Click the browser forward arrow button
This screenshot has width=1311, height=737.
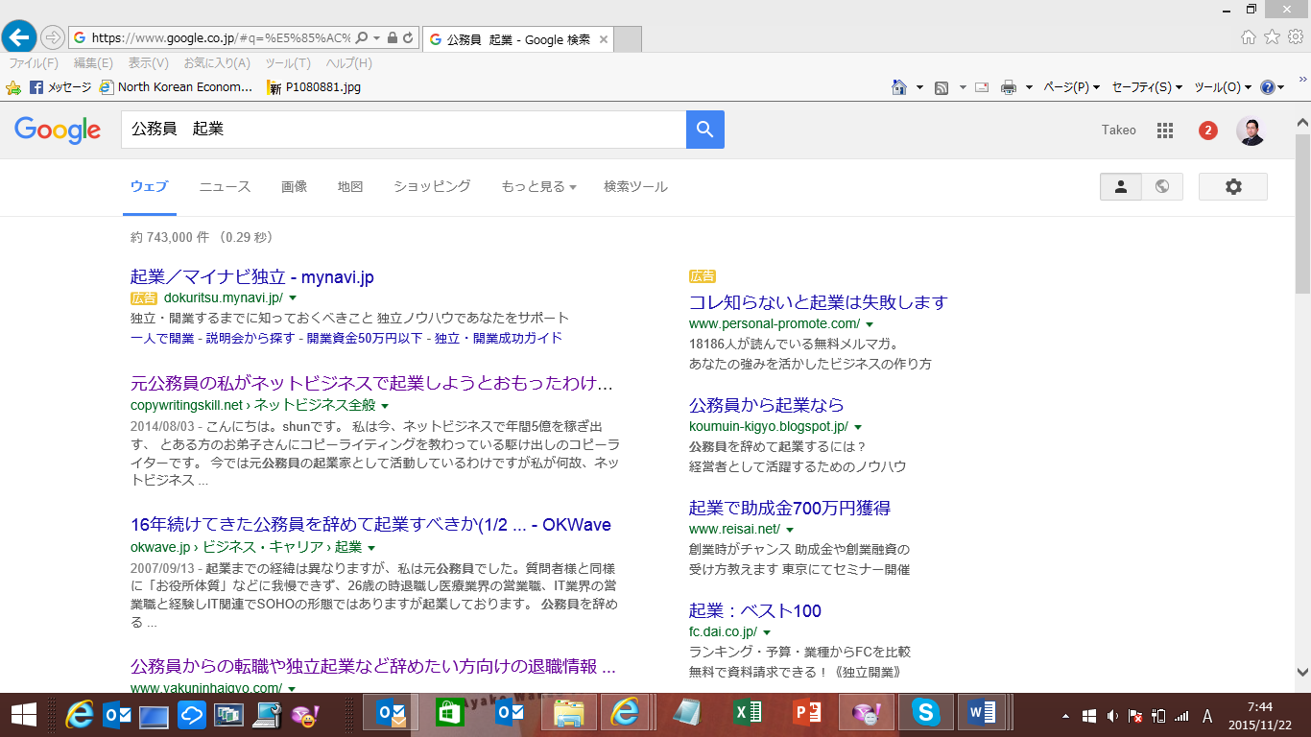coord(52,38)
